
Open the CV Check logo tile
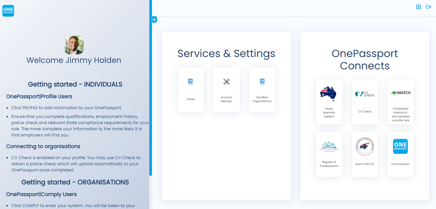coord(365,94)
